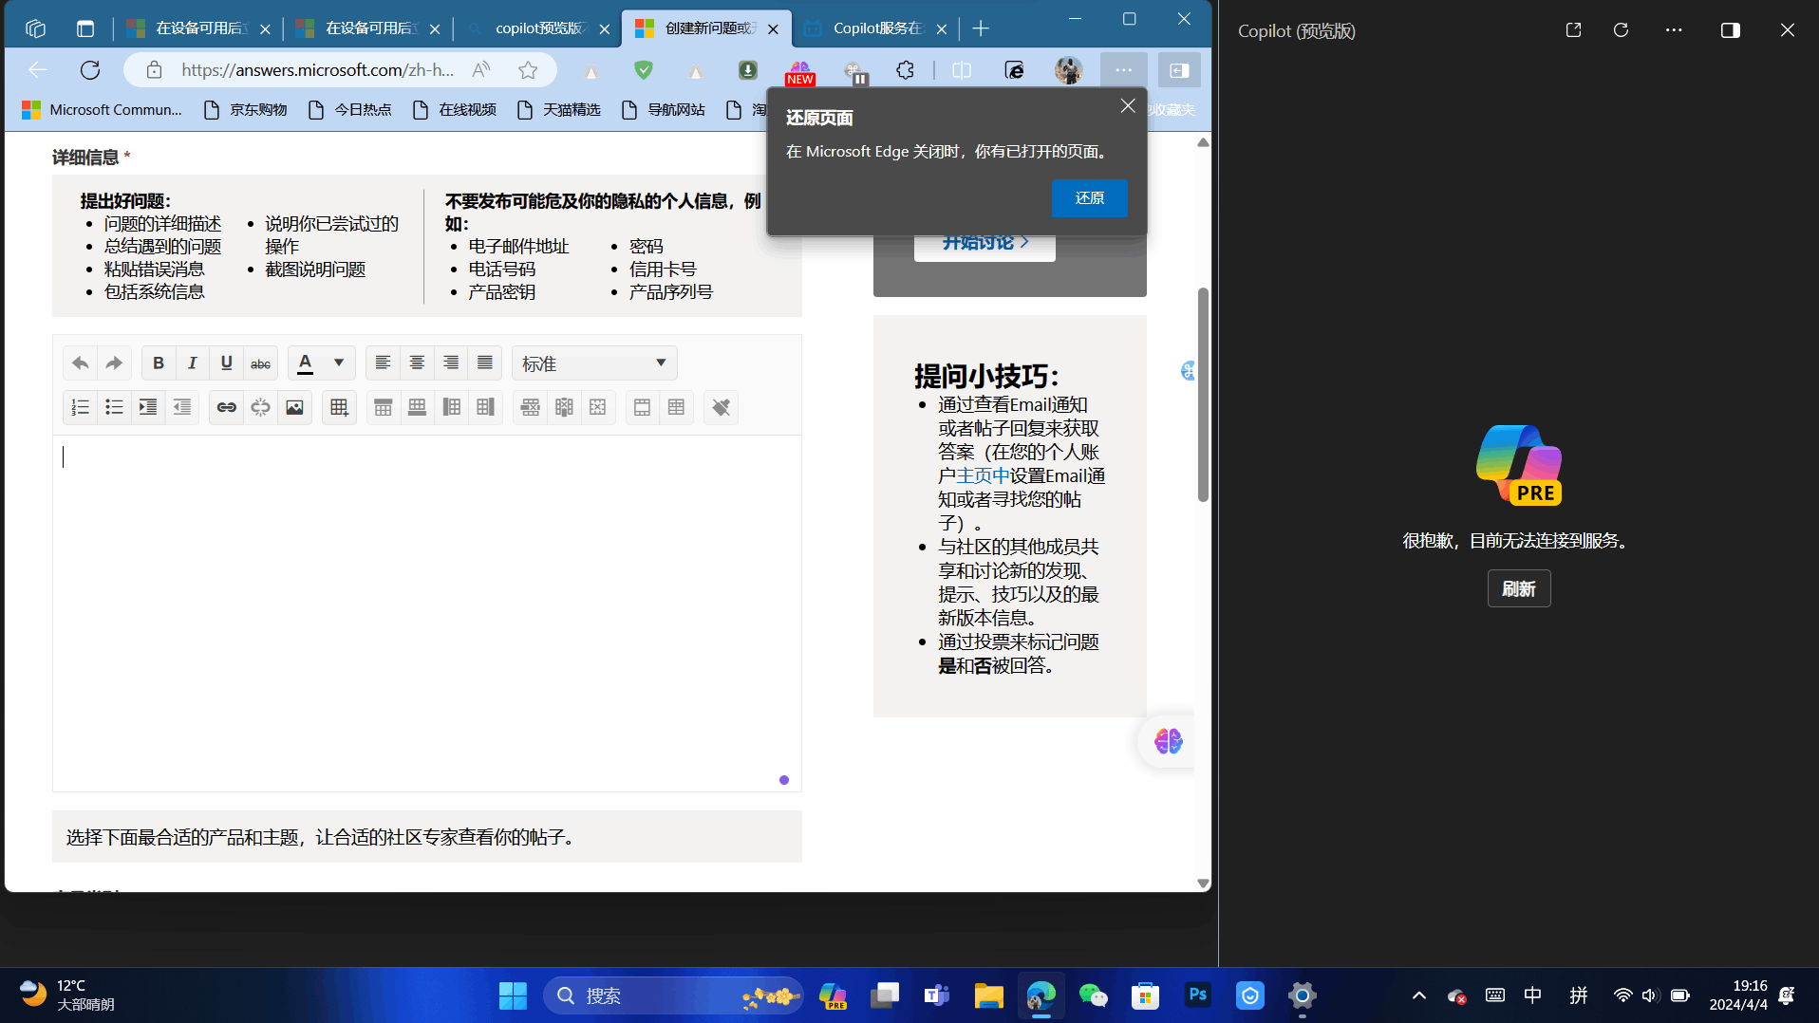Toggle bold formatting in the editor

pos(159,363)
